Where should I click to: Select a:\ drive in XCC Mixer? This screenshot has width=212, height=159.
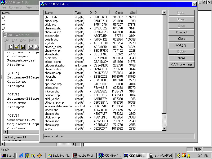tap(3, 17)
